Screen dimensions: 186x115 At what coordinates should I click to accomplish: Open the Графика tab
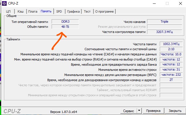pyautogui.click(x=73, y=11)
